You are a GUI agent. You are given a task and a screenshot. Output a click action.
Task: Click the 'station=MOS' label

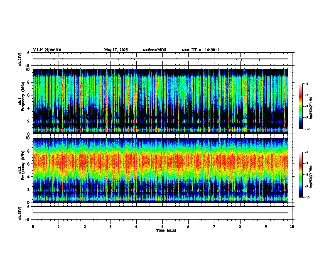tap(155, 50)
